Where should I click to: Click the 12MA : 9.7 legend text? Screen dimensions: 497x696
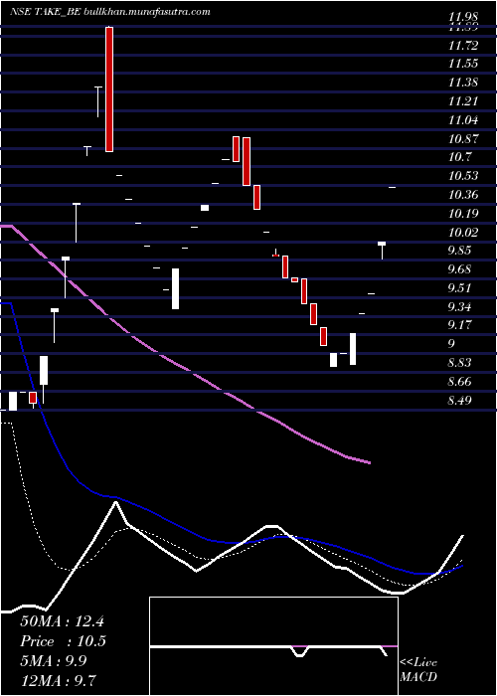click(59, 680)
